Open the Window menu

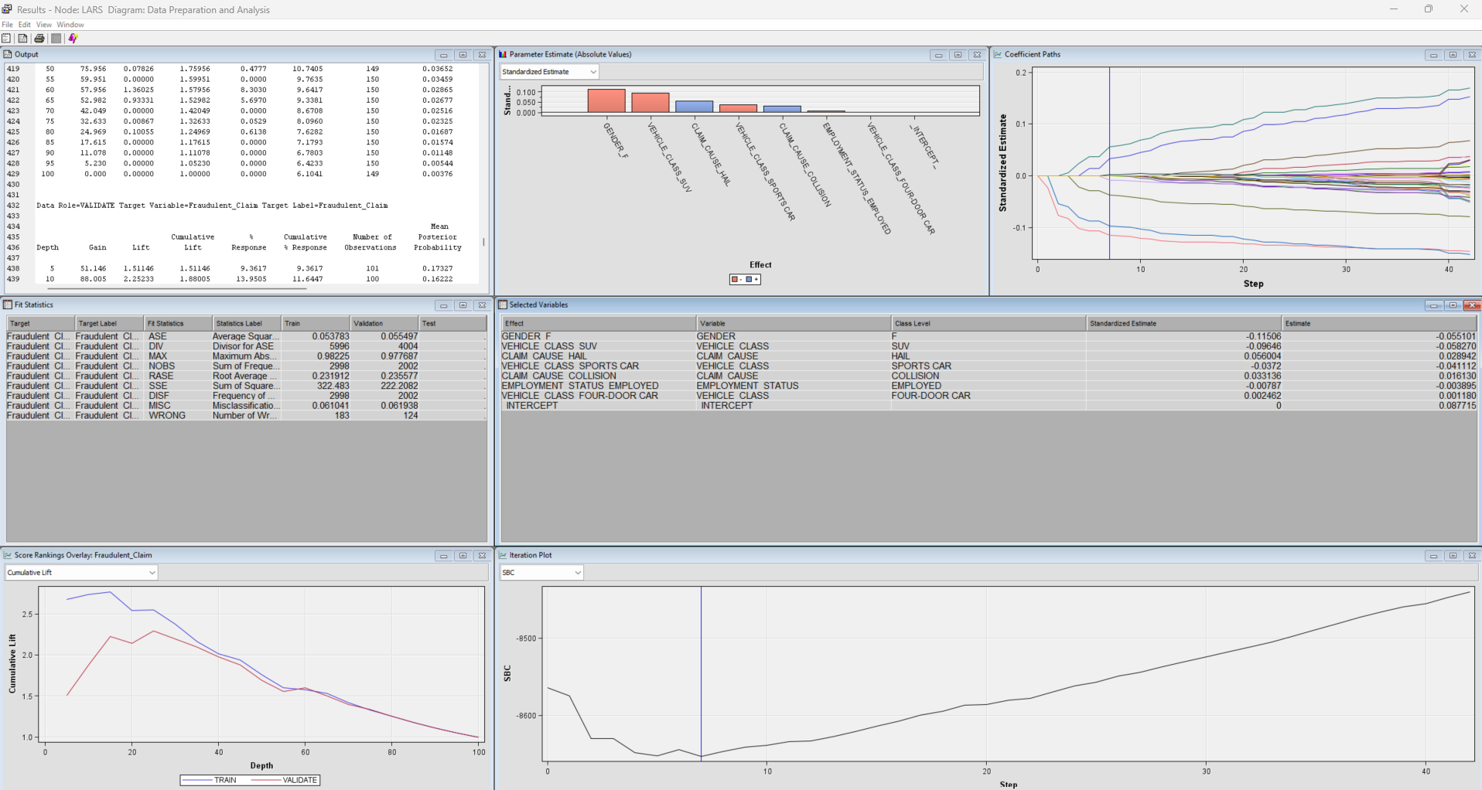click(70, 25)
